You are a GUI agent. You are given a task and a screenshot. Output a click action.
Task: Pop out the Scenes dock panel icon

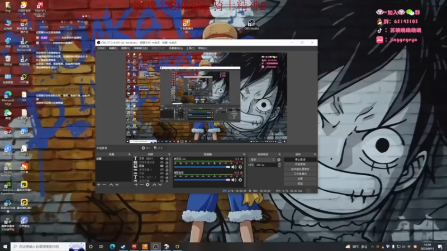pos(129,155)
